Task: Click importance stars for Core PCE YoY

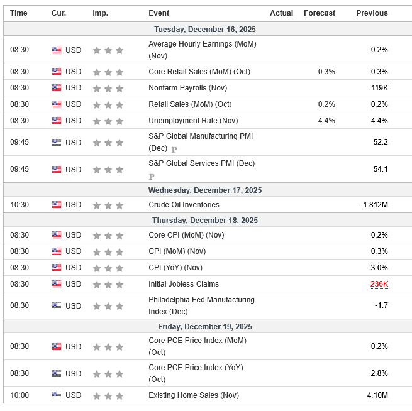Action: [108, 374]
